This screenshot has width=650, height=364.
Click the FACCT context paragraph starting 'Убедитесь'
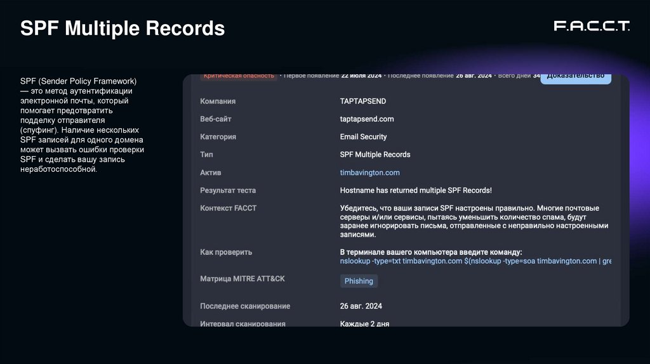click(x=474, y=221)
